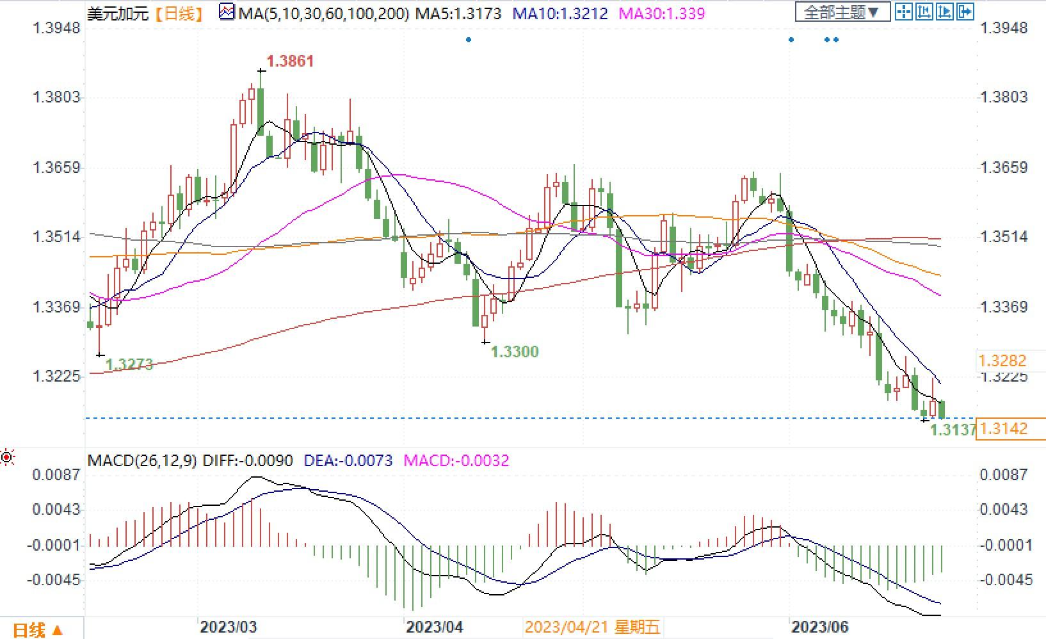Image resolution: width=1046 pixels, height=639 pixels.
Task: Open the 全部主题 dropdown
Action: [842, 12]
